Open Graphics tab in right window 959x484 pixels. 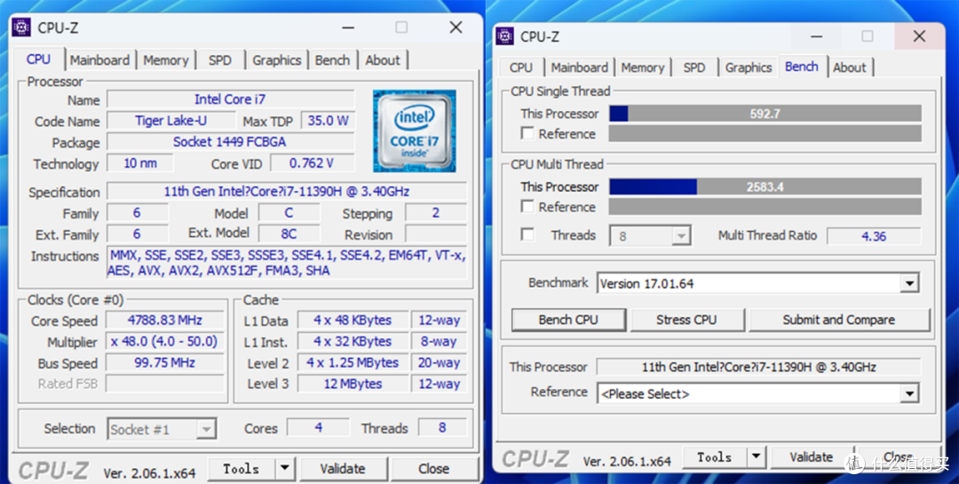749,67
